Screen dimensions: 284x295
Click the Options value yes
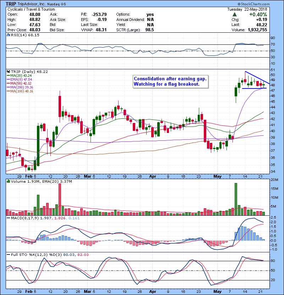[x=150, y=15]
